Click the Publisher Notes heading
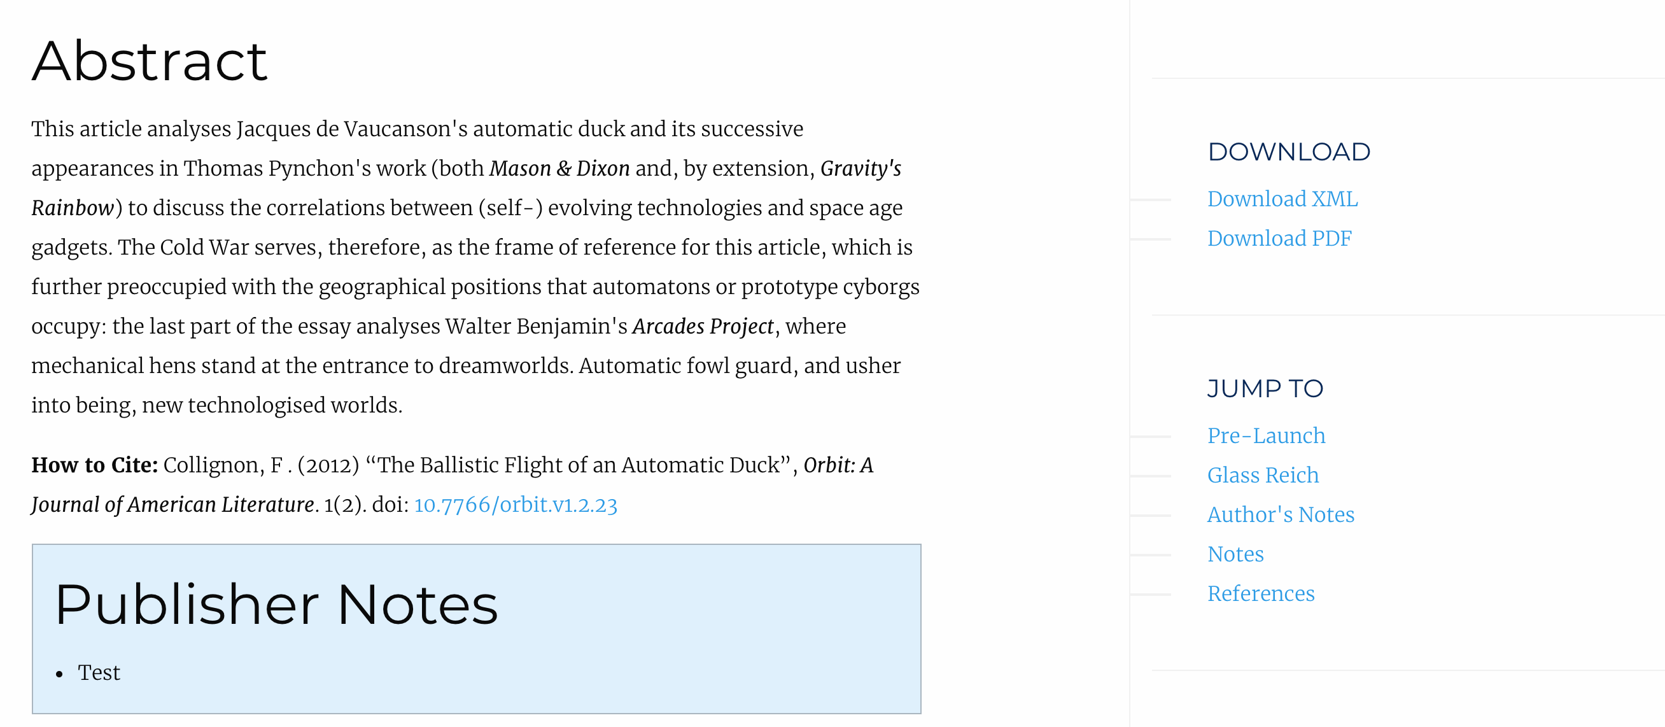This screenshot has height=727, width=1665. pyautogui.click(x=276, y=605)
